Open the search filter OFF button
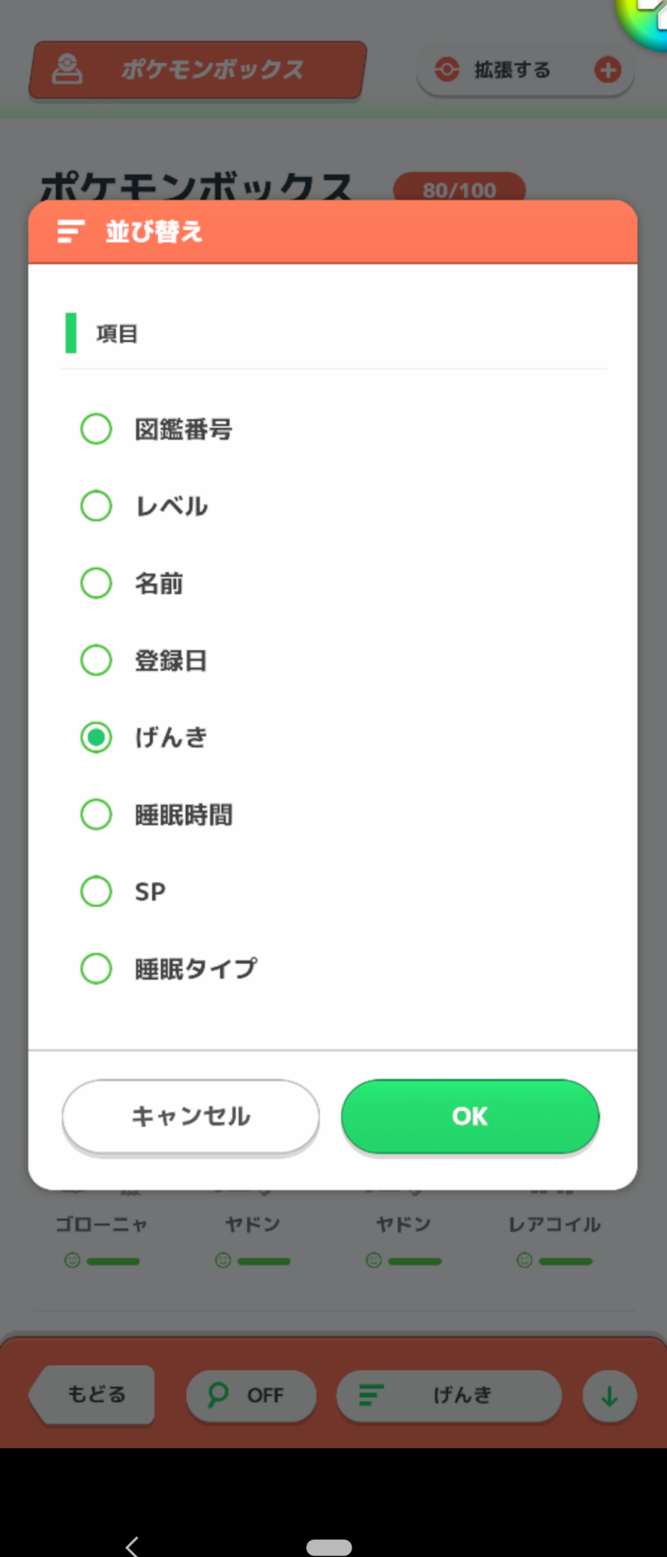Screen dimensions: 667x1557 tap(251, 1395)
